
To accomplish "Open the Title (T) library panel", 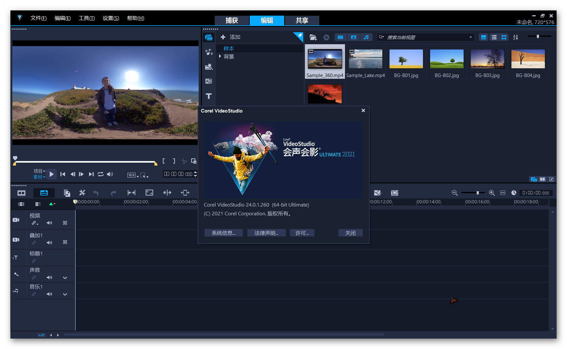I will [209, 96].
